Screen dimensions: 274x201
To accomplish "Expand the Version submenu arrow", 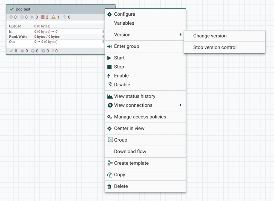I will click(x=181, y=35).
